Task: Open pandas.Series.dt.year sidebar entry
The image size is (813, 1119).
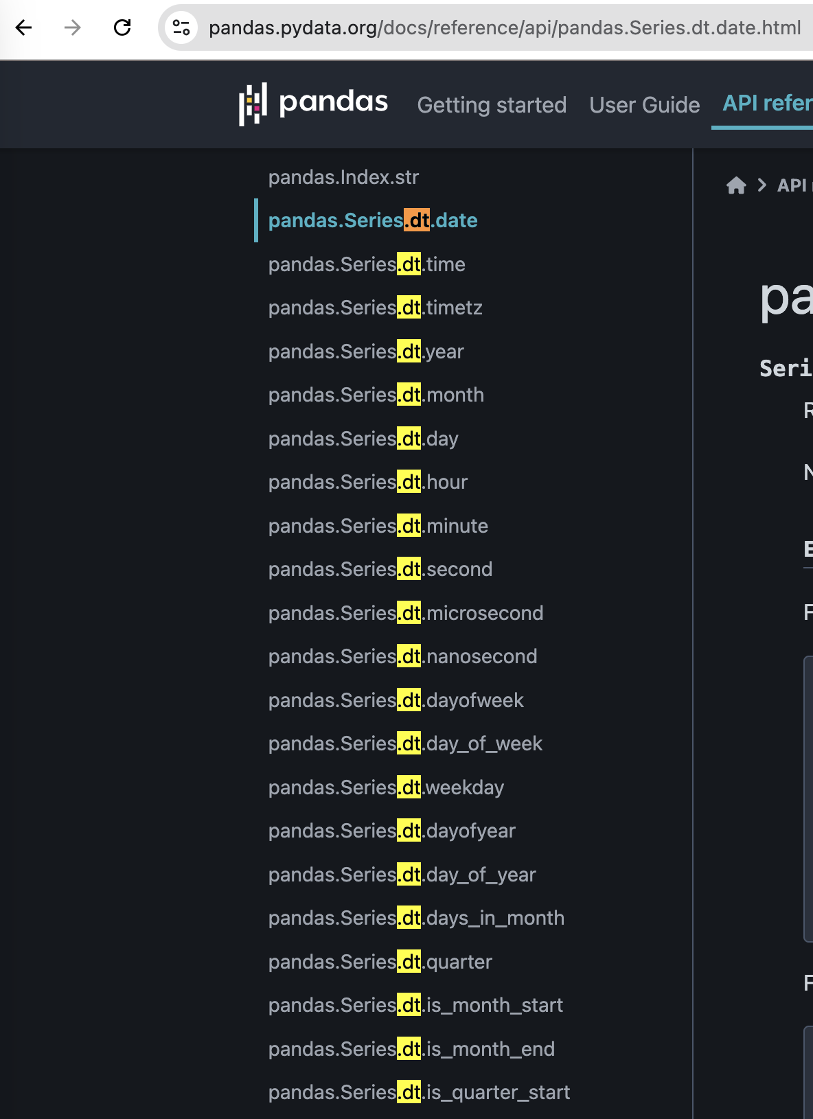Action: point(366,351)
